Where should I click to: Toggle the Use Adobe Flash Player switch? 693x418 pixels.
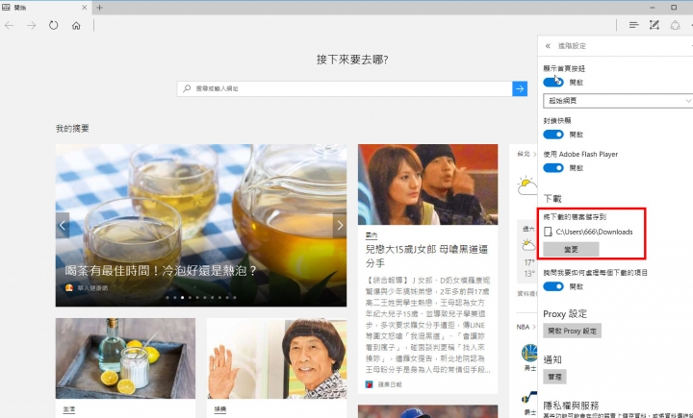coord(553,168)
